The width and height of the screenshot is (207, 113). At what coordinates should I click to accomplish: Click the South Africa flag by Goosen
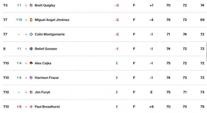pos(31,49)
